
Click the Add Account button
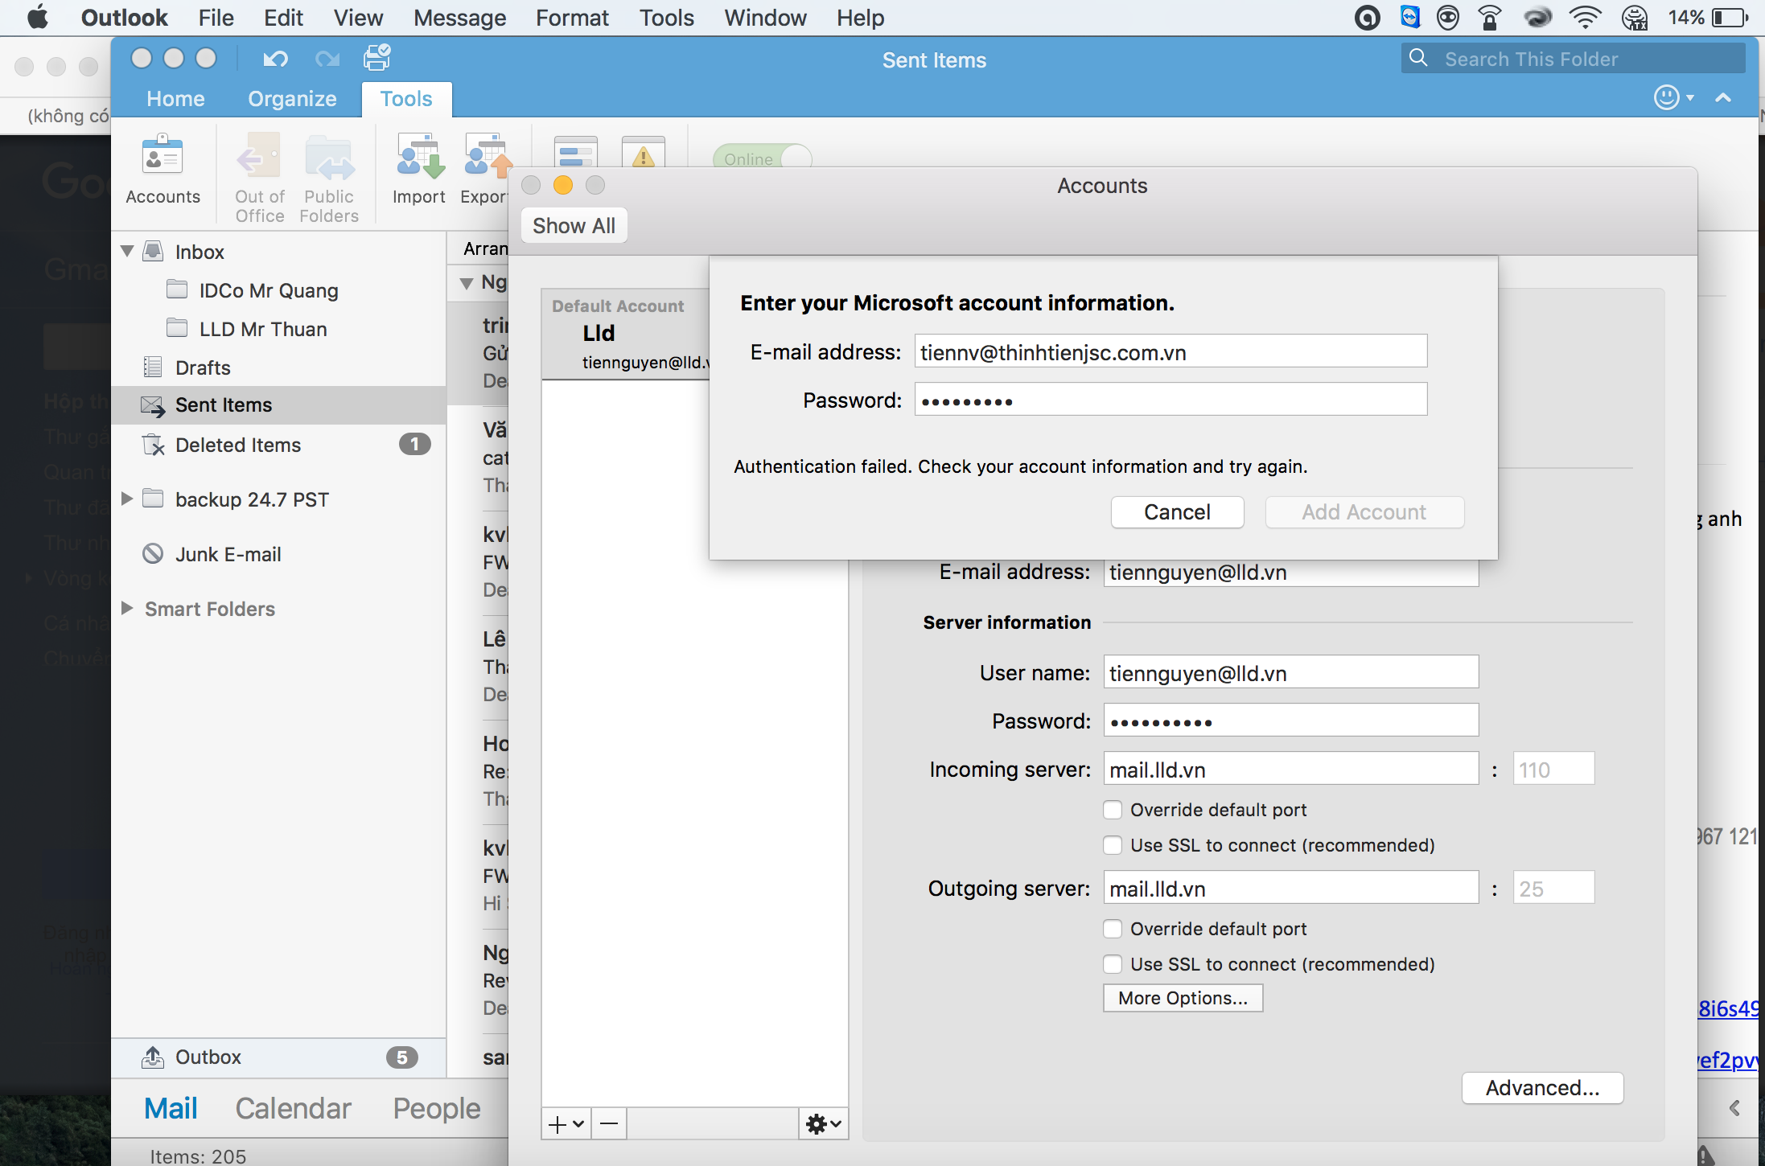1364,512
